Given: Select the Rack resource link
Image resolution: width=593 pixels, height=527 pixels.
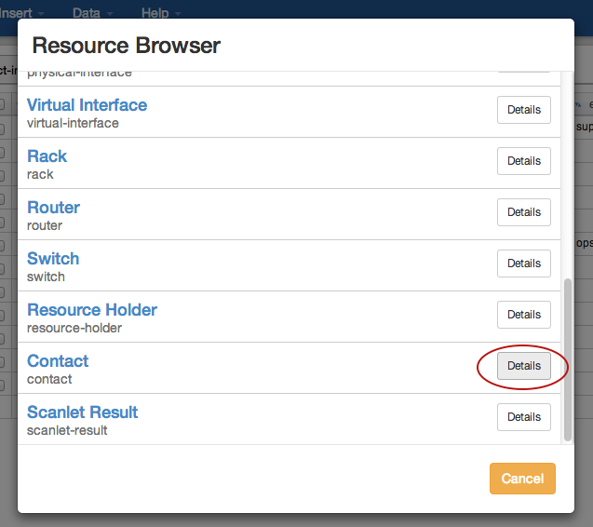Looking at the screenshot, I should tap(47, 156).
